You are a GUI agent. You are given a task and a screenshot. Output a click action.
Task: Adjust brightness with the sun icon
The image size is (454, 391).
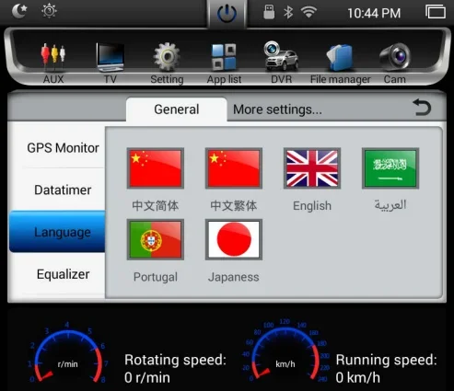[49, 11]
